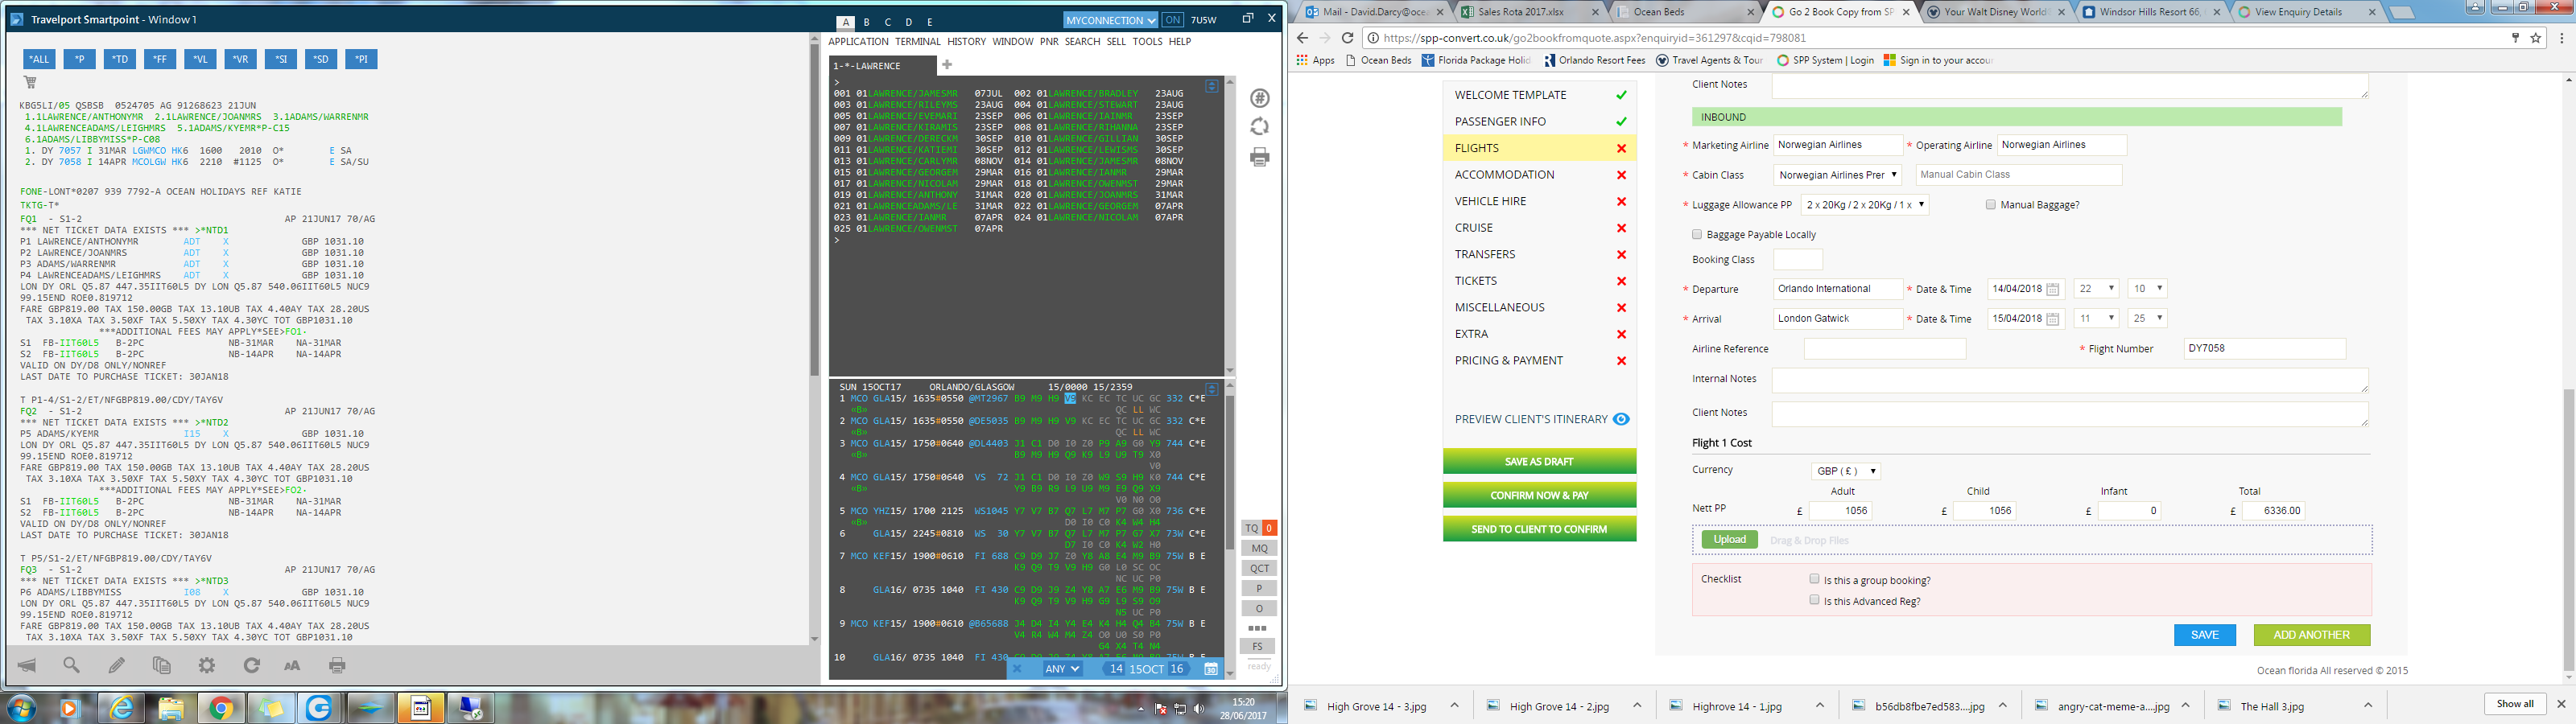Click the ADD ANOTHER button
The image size is (2576, 724).
coord(2311,635)
